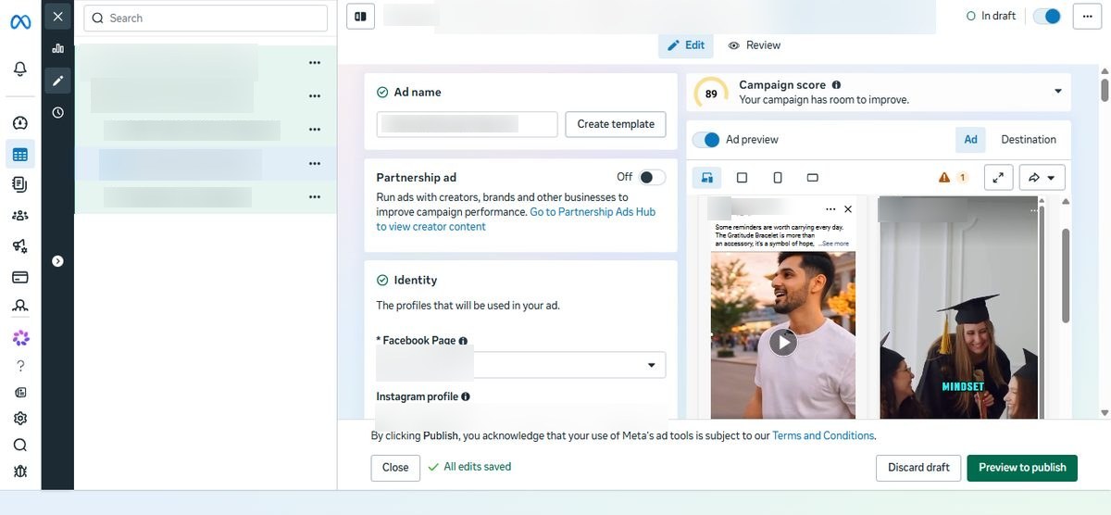Open more options for the bottom tree row
Image resolution: width=1111 pixels, height=515 pixels.
(315, 196)
